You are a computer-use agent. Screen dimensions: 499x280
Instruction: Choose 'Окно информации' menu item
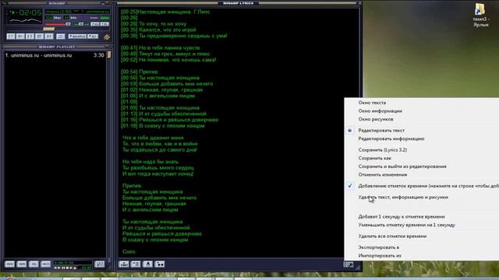(x=380, y=110)
